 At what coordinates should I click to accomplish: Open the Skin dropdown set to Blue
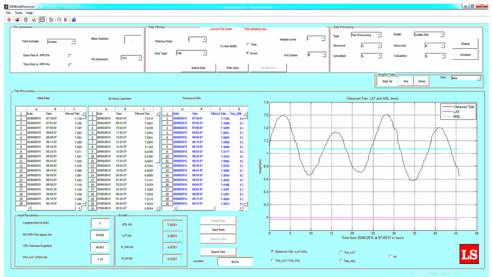pyautogui.click(x=466, y=78)
